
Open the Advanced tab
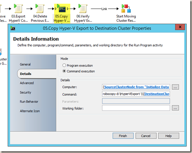pos(27,83)
